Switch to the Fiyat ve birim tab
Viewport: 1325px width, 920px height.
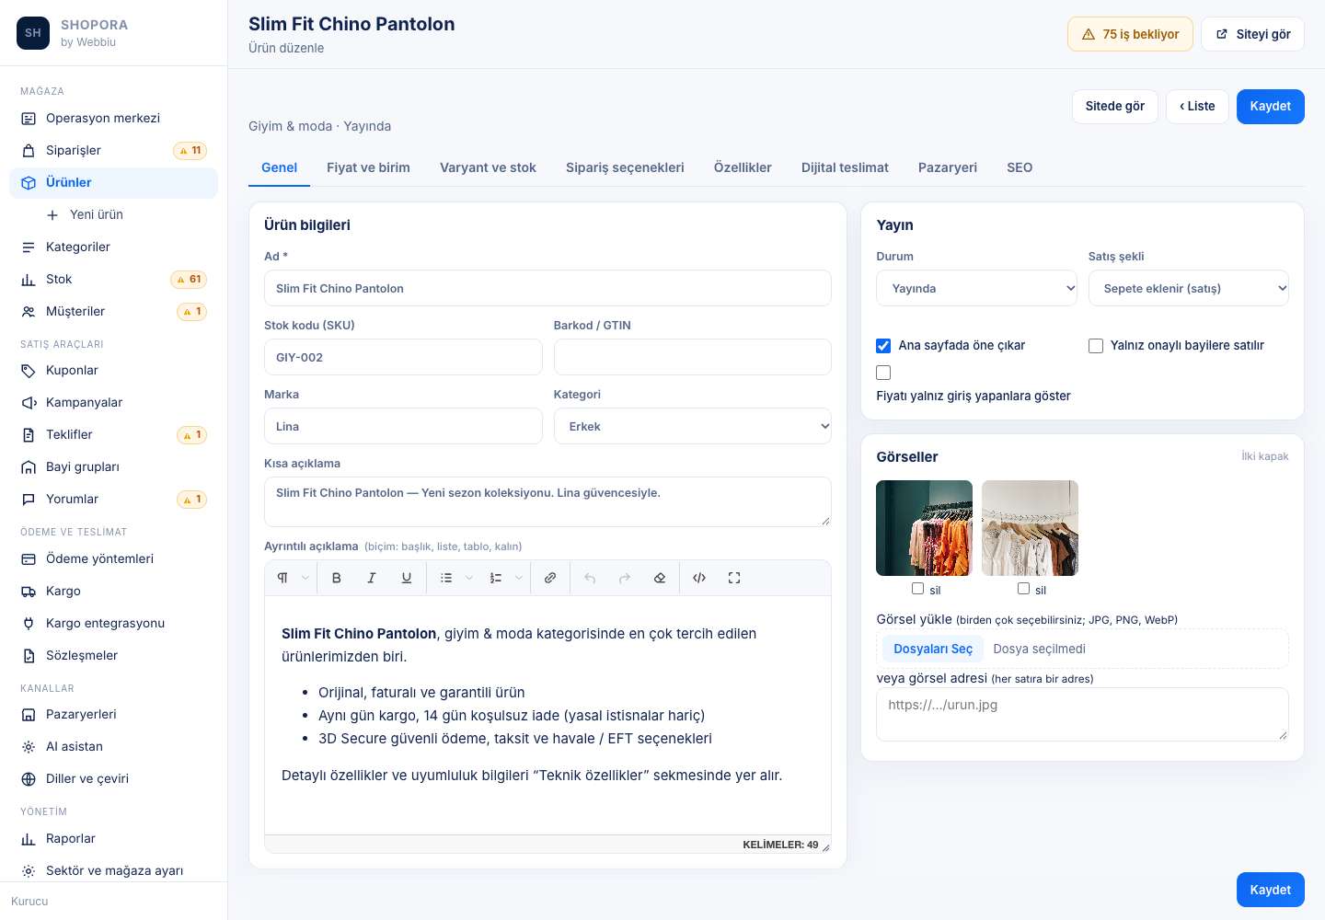coord(368,167)
